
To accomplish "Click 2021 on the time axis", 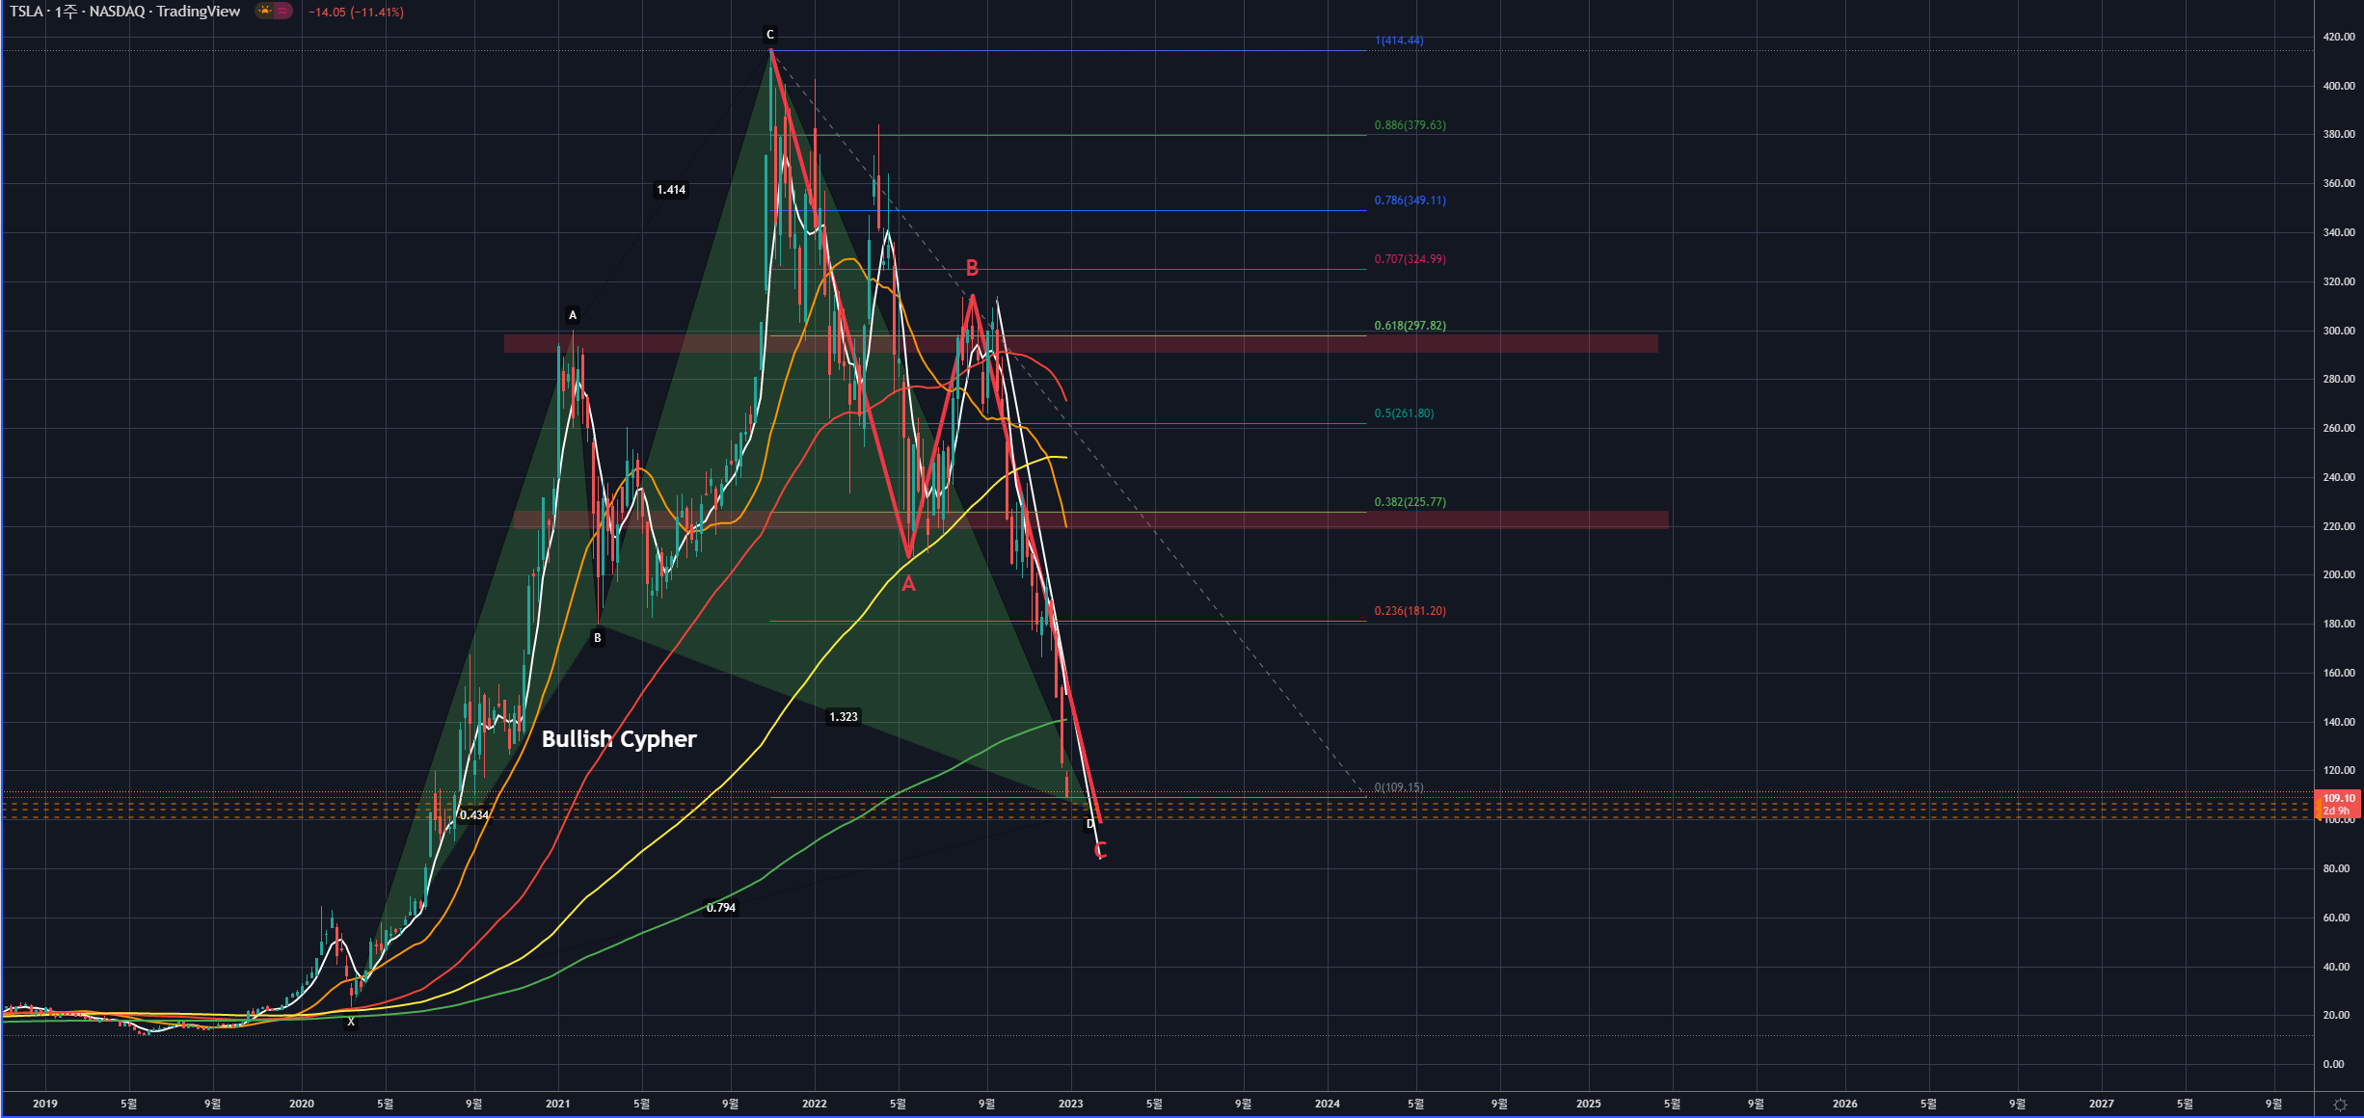I will (557, 1104).
